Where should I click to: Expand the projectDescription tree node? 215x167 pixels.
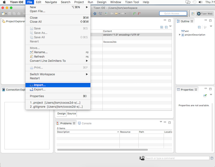(180, 35)
